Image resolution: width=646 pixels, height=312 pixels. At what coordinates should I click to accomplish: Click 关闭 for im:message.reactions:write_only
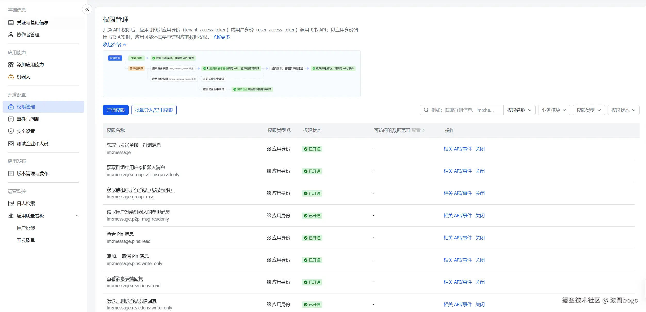[480, 305]
